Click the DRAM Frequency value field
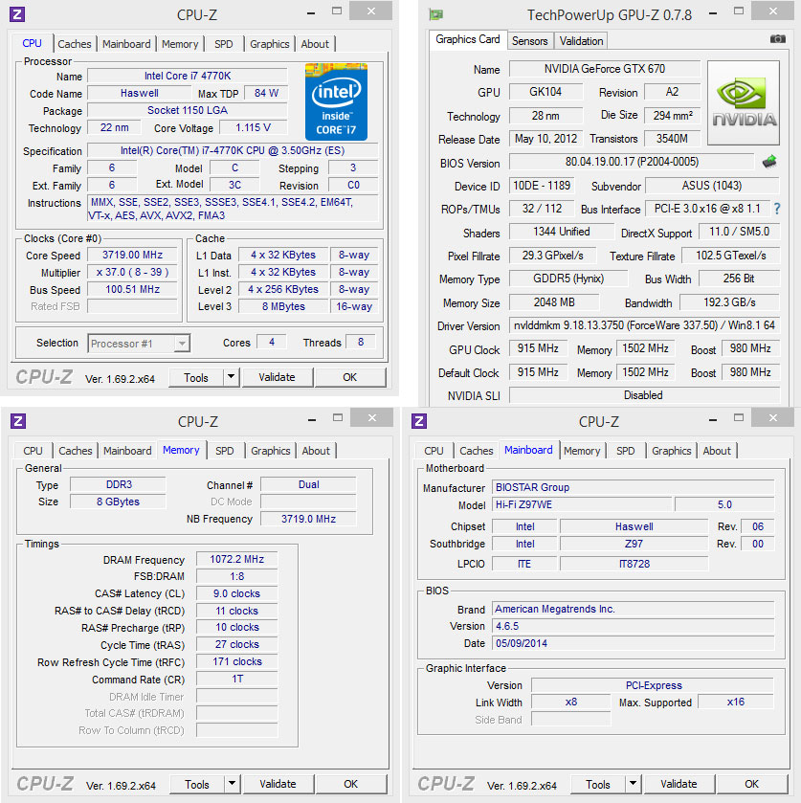 tap(236, 560)
